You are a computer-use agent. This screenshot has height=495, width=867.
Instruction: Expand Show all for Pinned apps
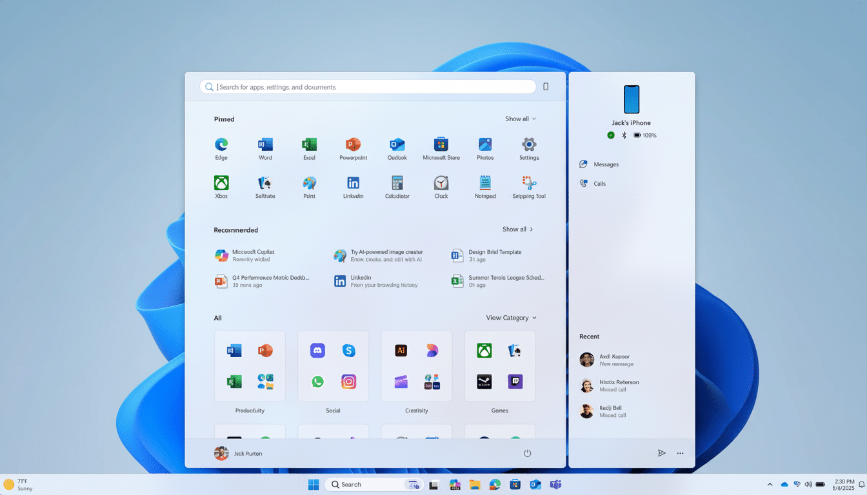pyautogui.click(x=521, y=119)
